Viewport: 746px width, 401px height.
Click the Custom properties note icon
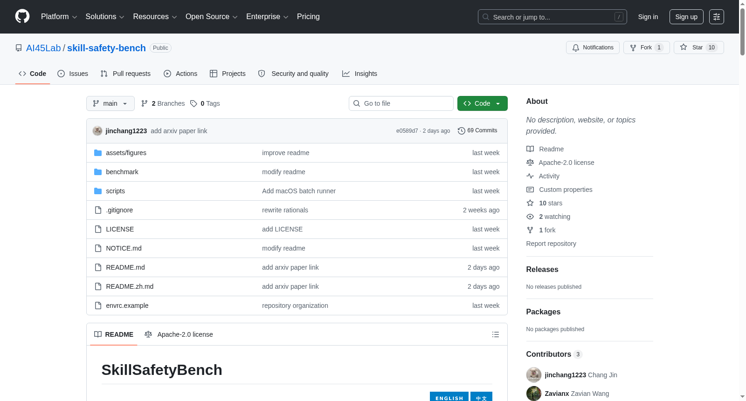(530, 190)
